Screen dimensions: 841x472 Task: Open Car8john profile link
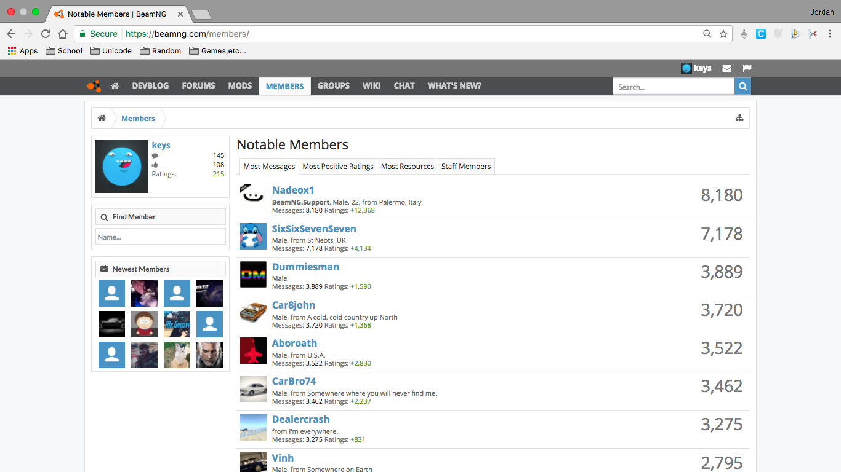(x=294, y=305)
